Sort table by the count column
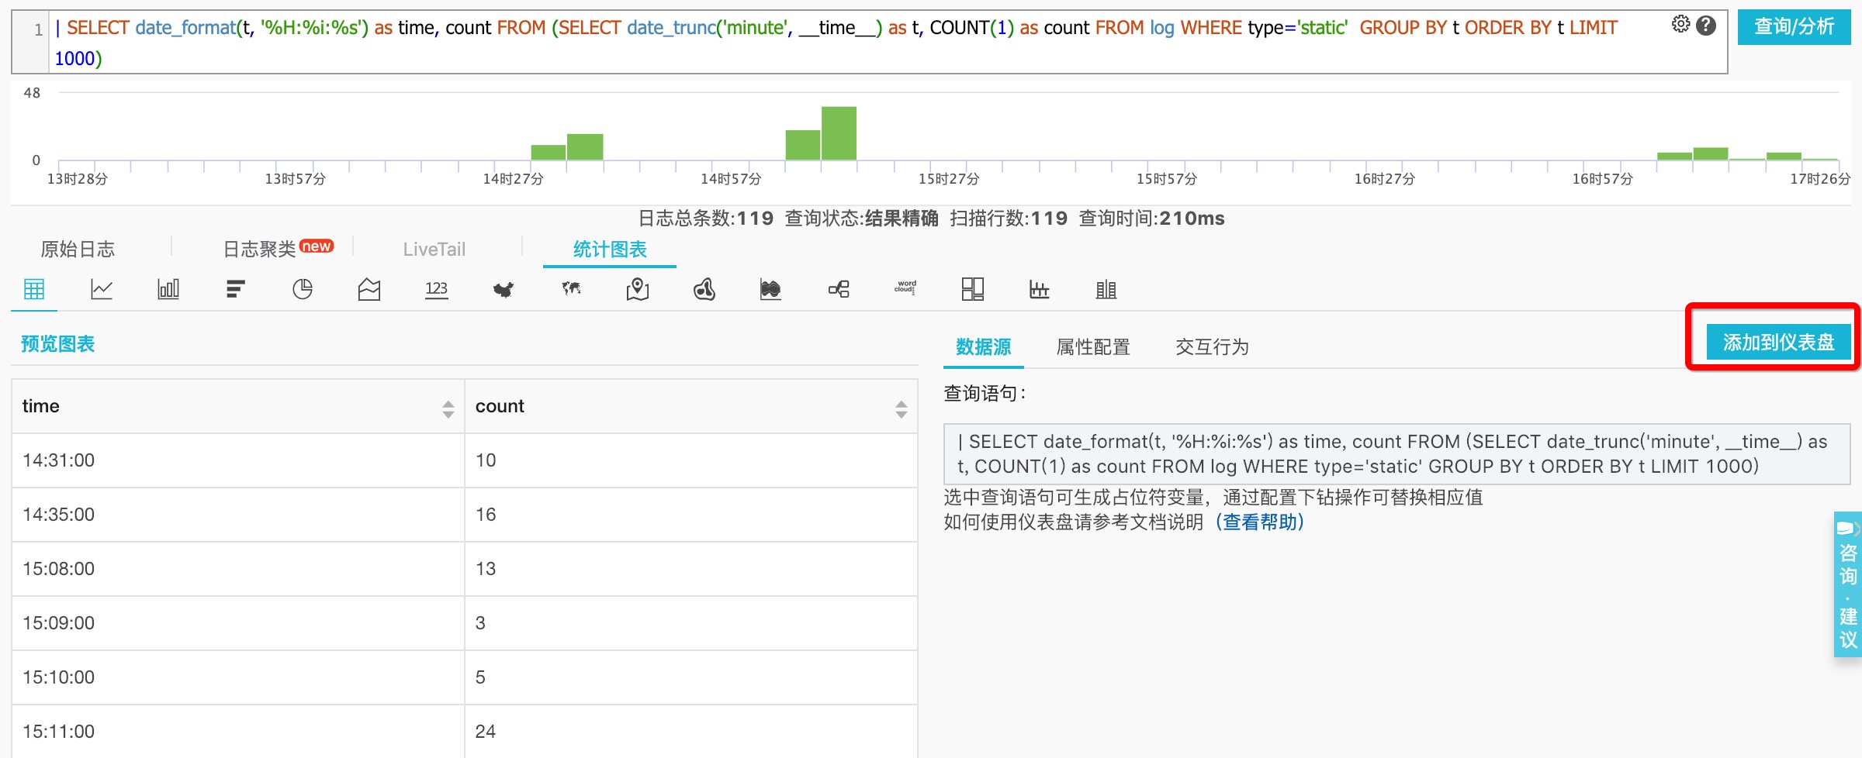 pyautogui.click(x=901, y=408)
